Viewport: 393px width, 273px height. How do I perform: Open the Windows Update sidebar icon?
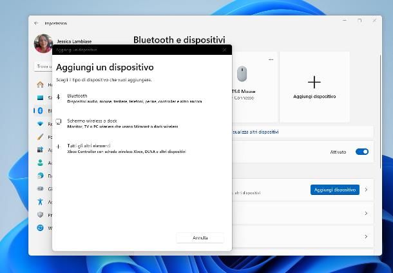click(x=40, y=228)
